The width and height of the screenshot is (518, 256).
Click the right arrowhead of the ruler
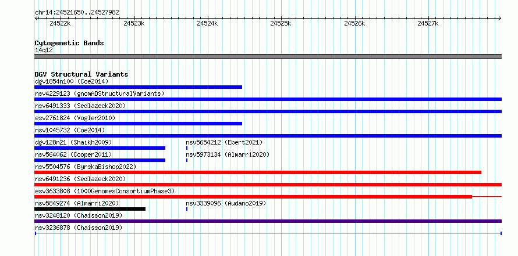500,19
